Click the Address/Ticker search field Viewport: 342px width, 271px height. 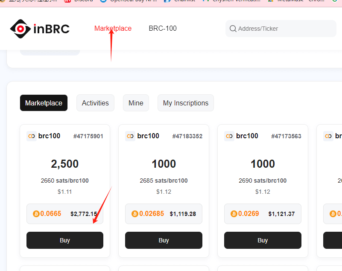coord(281,28)
